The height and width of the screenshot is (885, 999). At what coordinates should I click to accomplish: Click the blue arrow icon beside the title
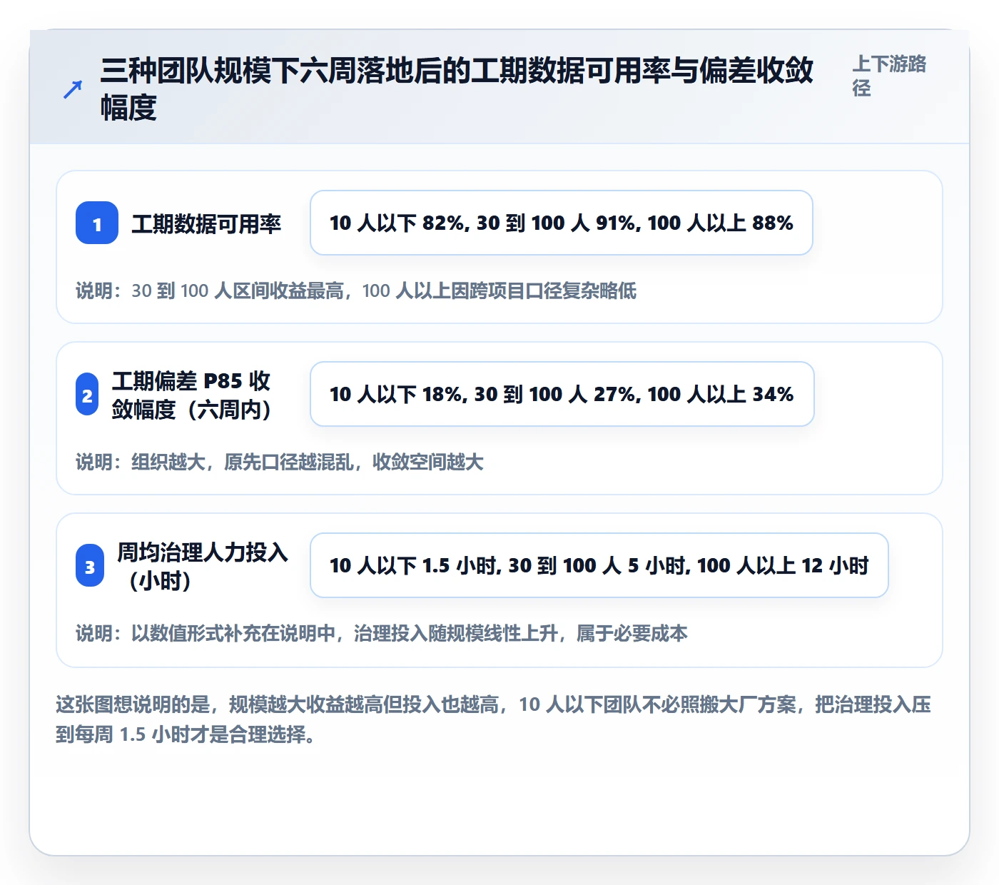tap(73, 89)
